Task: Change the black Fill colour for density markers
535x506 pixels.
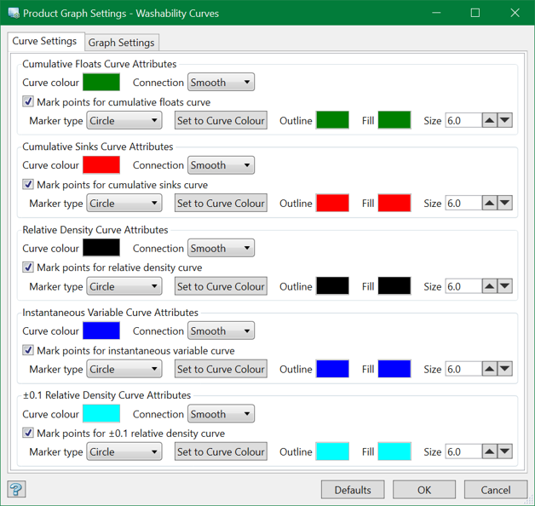Action: coord(394,286)
